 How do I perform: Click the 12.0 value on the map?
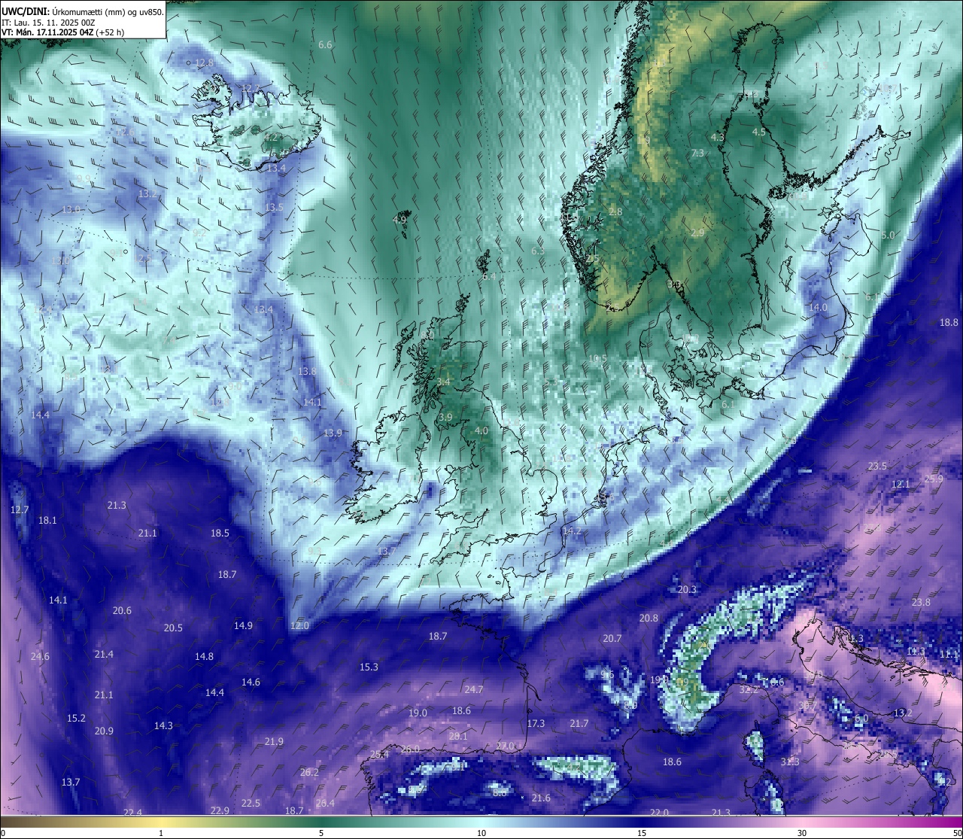click(299, 625)
